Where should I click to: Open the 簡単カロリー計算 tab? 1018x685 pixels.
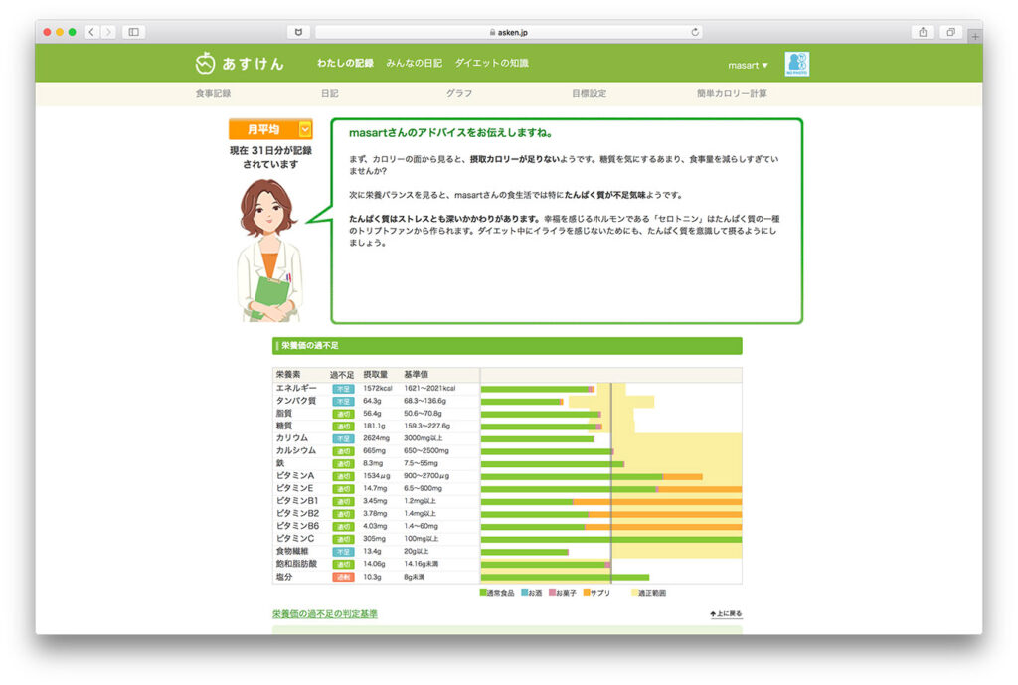tap(731, 94)
